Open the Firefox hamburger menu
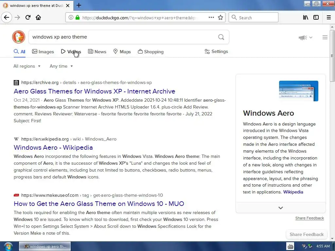This screenshot has height=251, width=335. pyautogui.click(x=328, y=17)
